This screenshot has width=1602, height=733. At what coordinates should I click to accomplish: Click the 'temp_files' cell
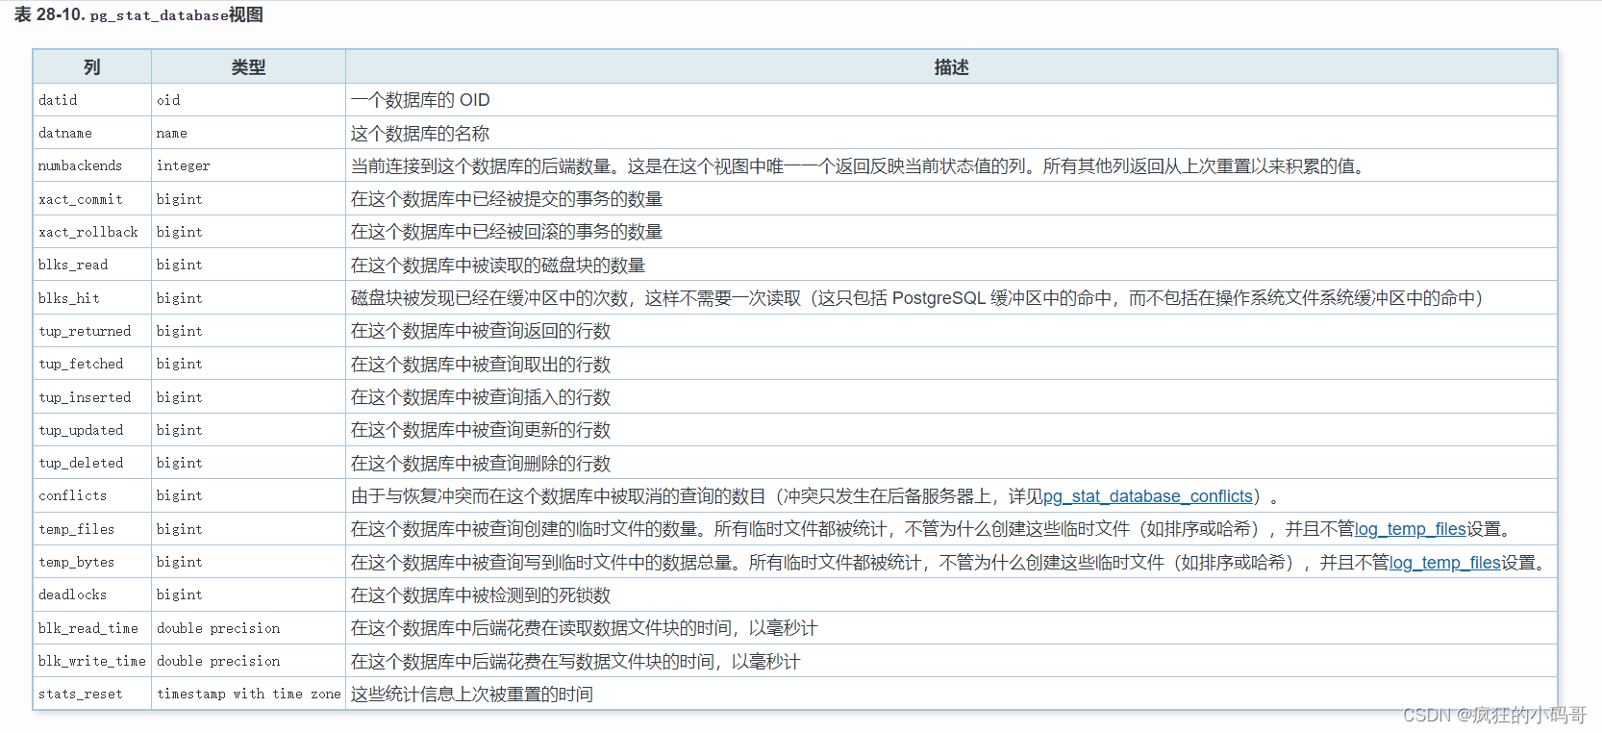click(92, 529)
